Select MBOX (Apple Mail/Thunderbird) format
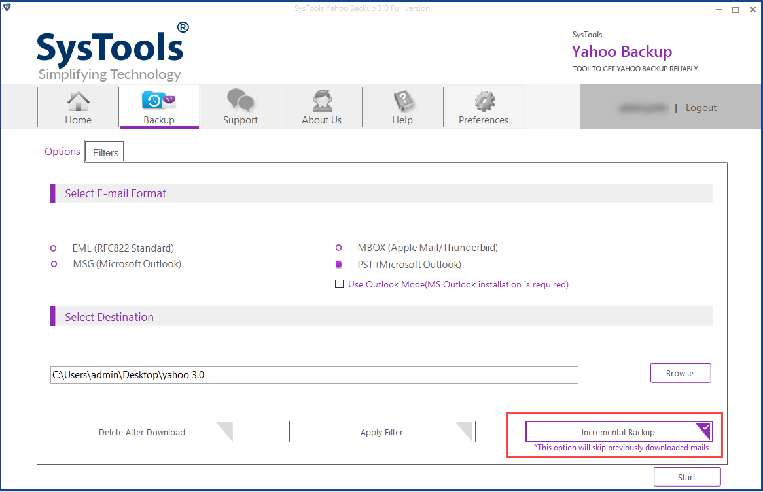Image resolution: width=763 pixels, height=492 pixels. click(339, 248)
